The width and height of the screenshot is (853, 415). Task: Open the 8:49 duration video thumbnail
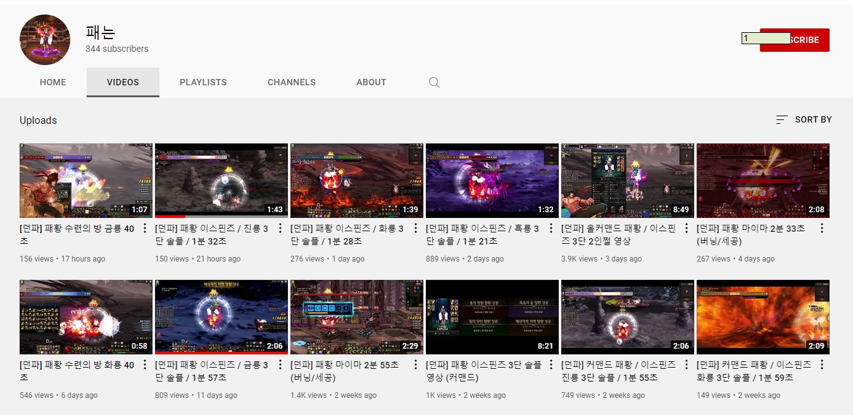628,181
